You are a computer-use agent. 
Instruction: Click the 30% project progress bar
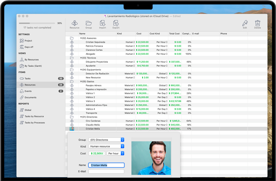37,23
